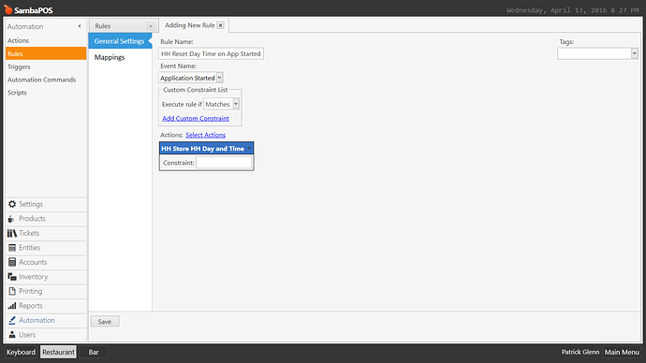The image size is (646, 363).
Task: Select General Settings section
Action: click(x=120, y=41)
